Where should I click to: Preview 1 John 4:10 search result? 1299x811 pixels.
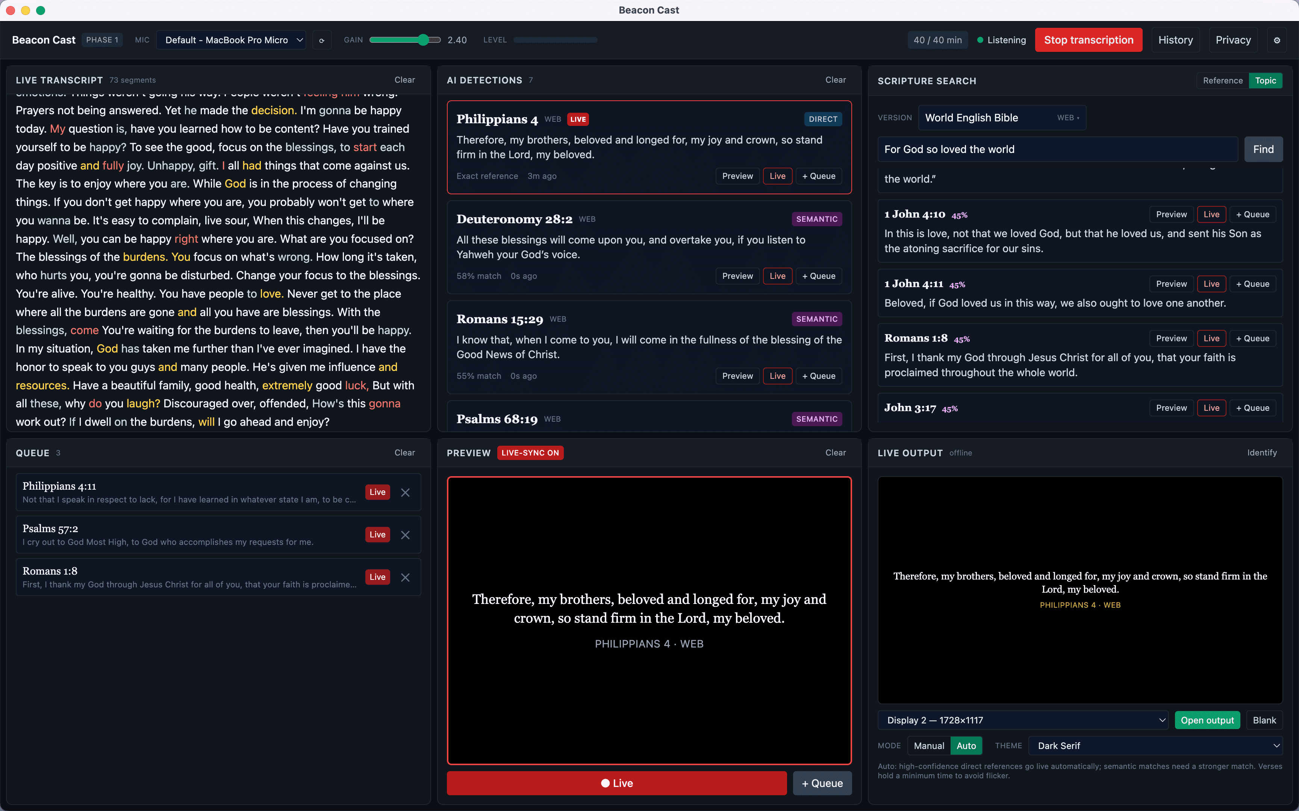pyautogui.click(x=1171, y=214)
